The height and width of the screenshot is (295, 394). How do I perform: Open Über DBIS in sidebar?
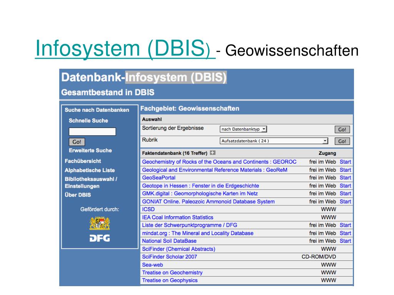(78, 195)
